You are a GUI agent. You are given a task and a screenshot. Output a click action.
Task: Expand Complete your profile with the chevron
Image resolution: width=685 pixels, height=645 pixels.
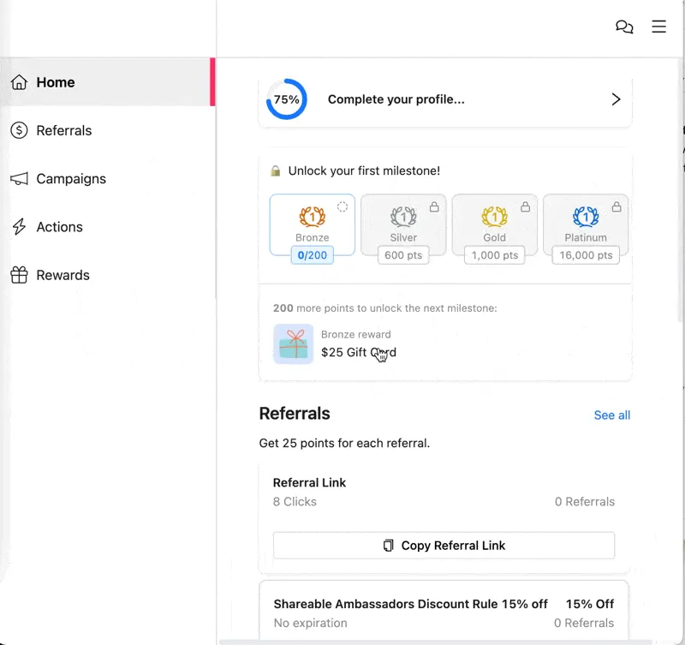616,99
